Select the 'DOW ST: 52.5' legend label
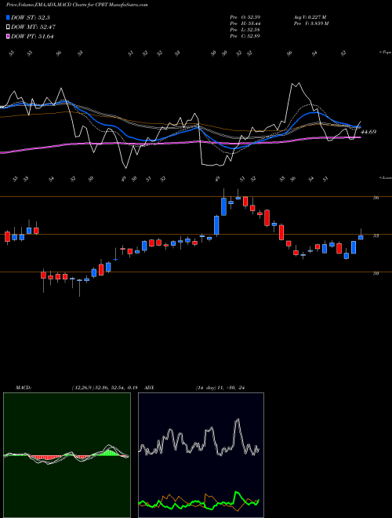 pyautogui.click(x=31, y=17)
